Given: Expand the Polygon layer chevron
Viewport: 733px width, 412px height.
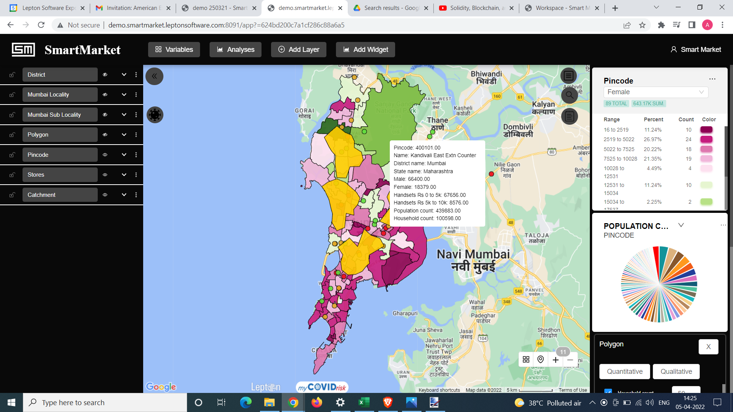Looking at the screenshot, I should click(x=124, y=135).
